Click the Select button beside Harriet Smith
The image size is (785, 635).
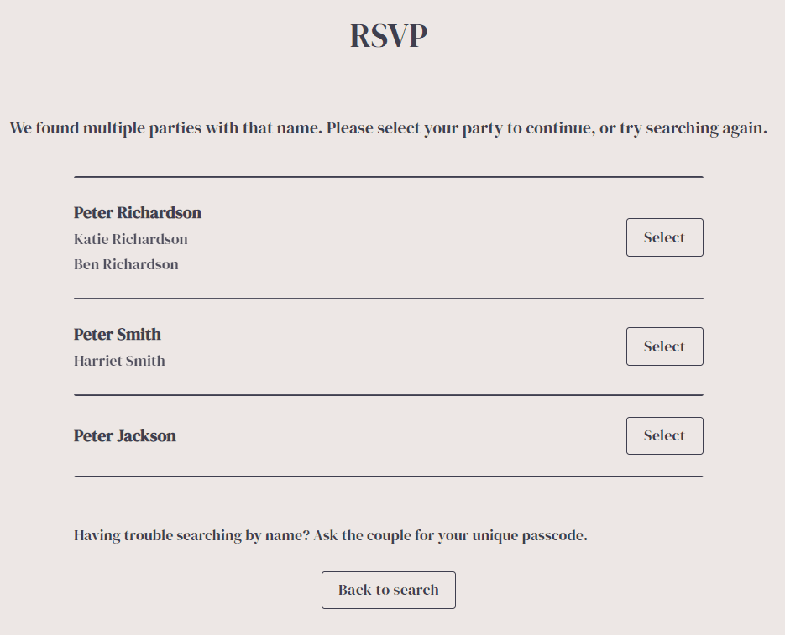pyautogui.click(x=664, y=346)
